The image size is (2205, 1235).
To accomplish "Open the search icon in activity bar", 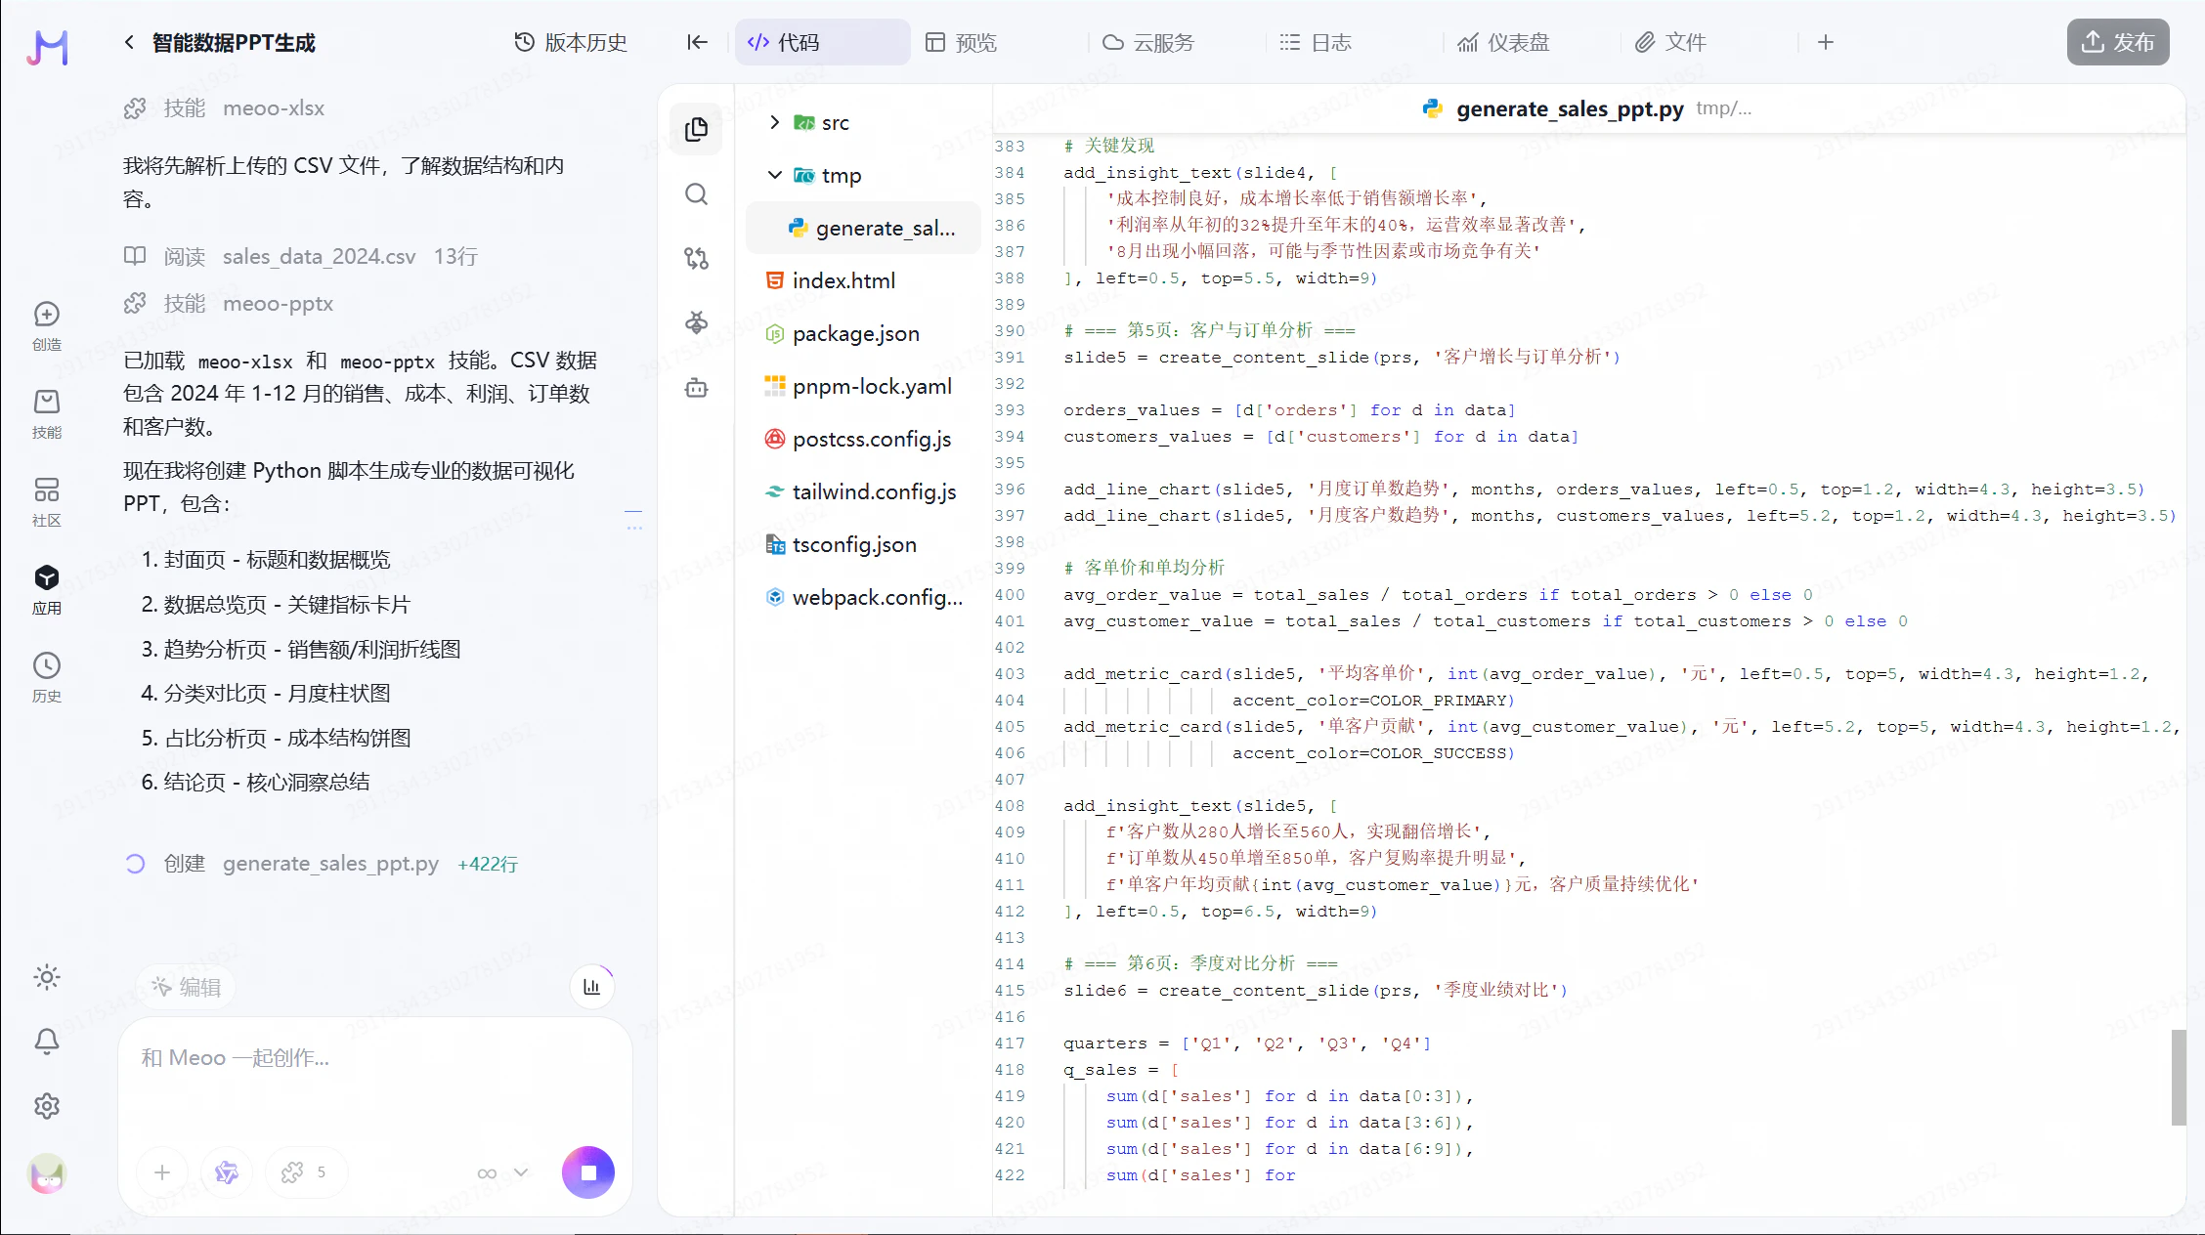I will pos(696,194).
